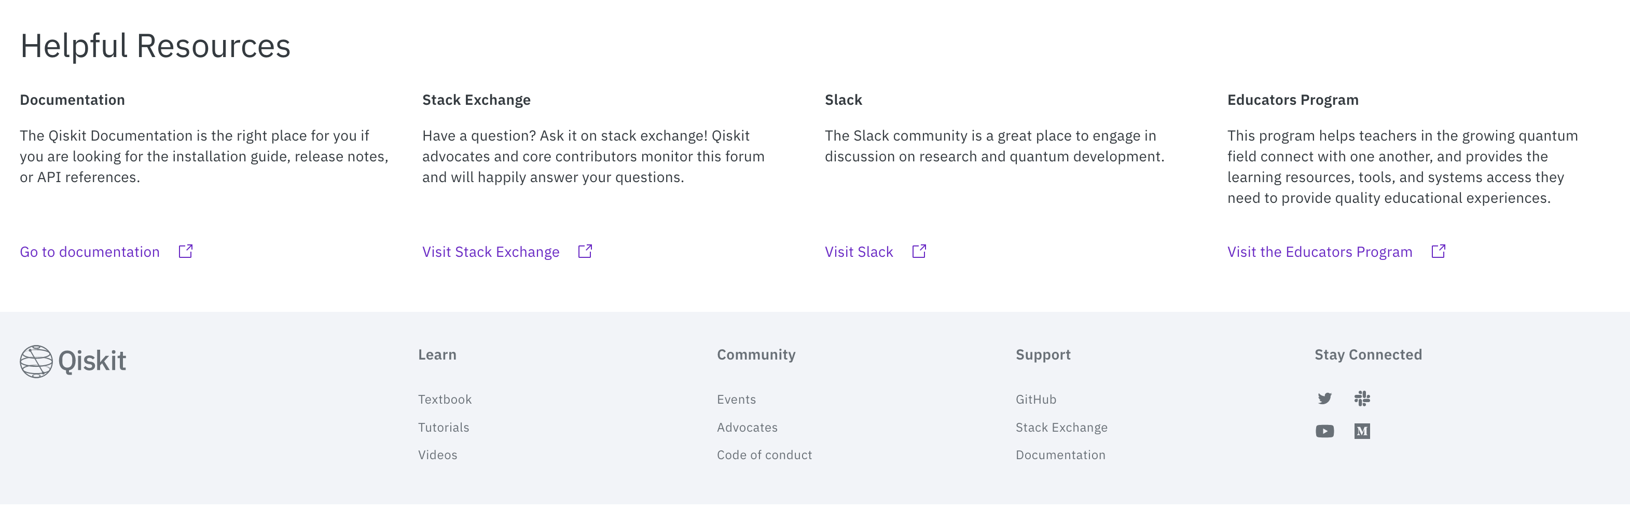Open Videos under Learn

(437, 455)
